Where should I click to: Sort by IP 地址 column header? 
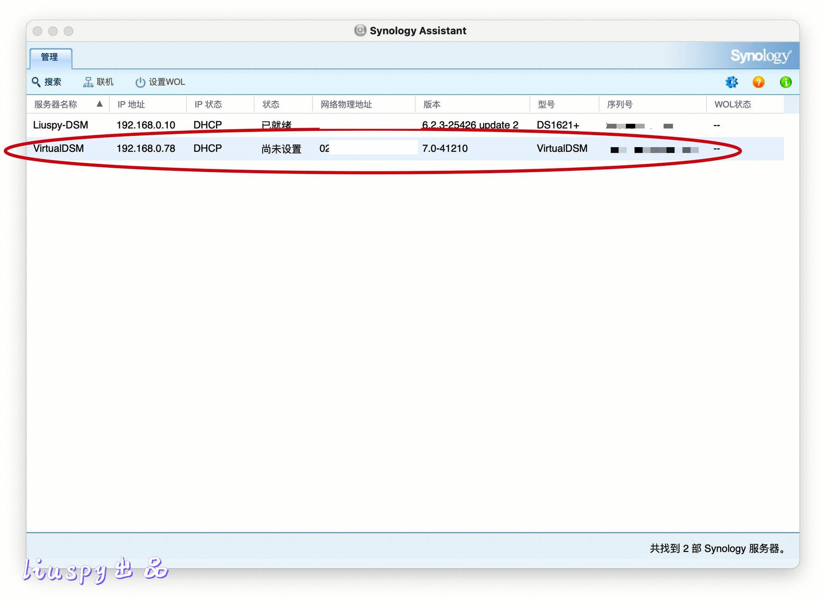click(x=131, y=105)
